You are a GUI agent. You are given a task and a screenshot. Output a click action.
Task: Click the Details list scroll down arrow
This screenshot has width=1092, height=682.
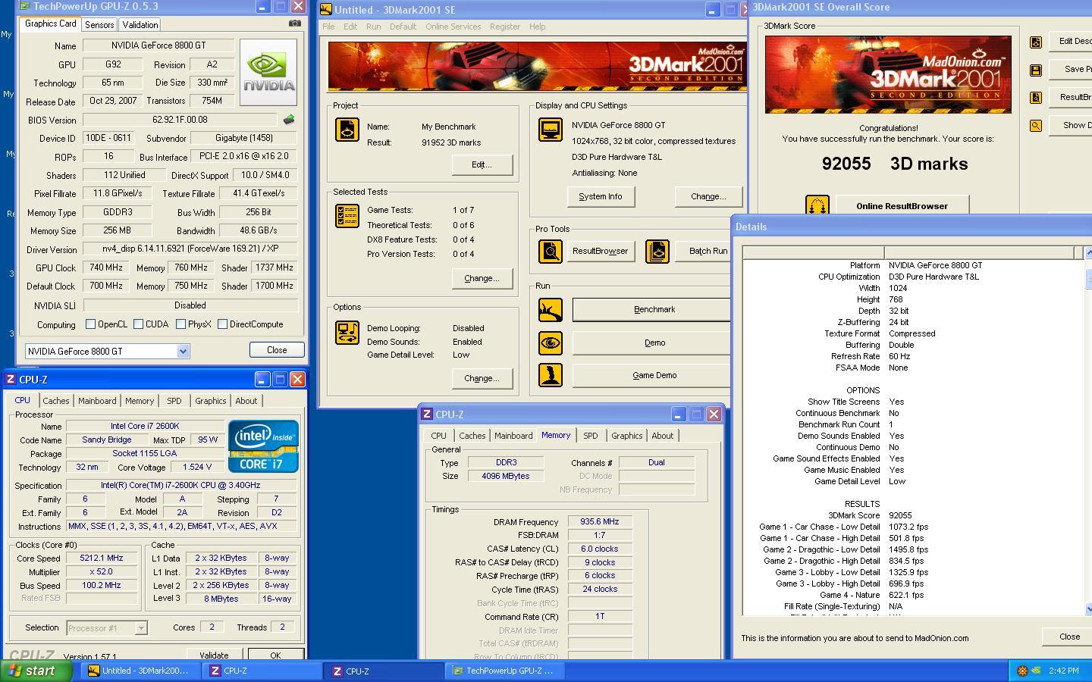point(1089,608)
